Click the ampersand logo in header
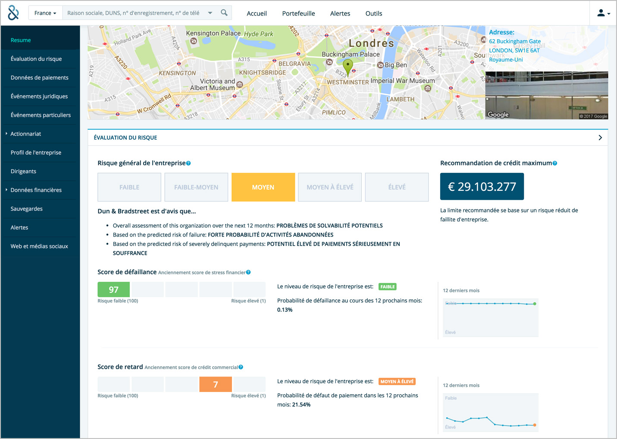 (13, 13)
